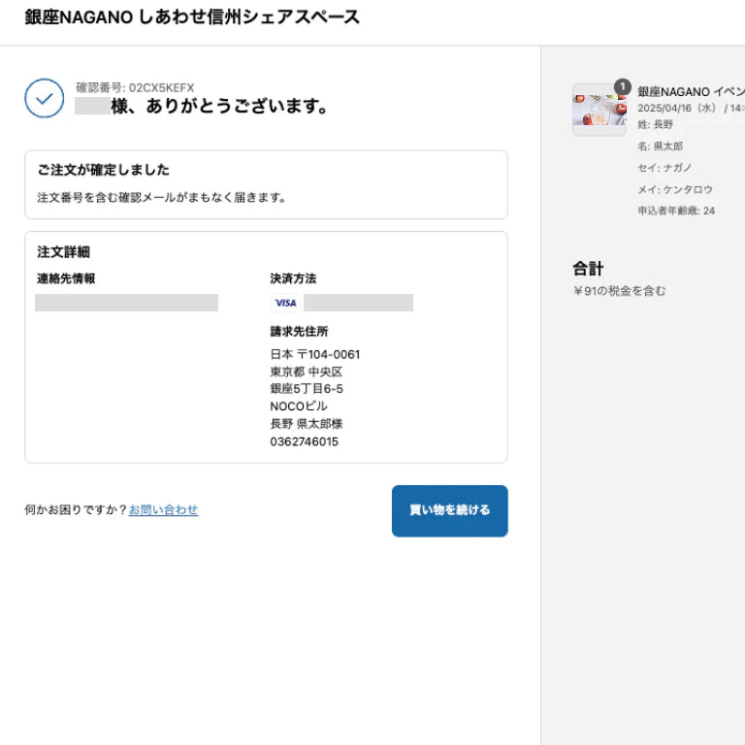Click the 注文詳細 section heading
Screen dimensions: 745x745
(x=63, y=252)
